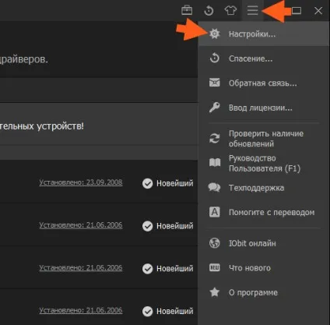Screen dimensions: 330x325
Task: Click the key icon beside Ввод лицензии
Action: pos(215,107)
